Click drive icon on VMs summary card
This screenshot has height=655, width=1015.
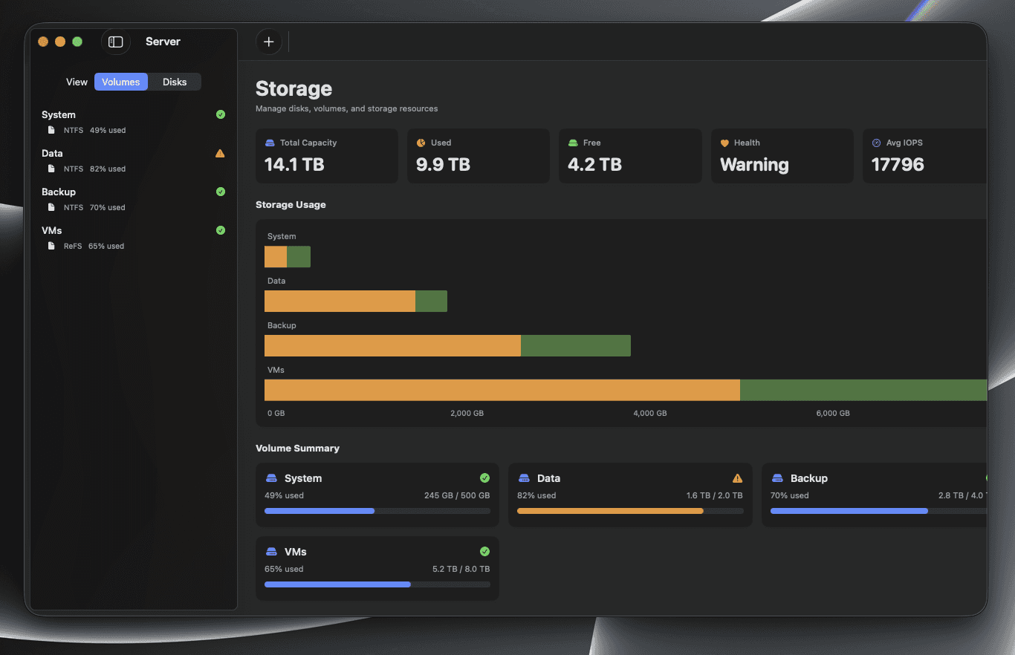(270, 552)
